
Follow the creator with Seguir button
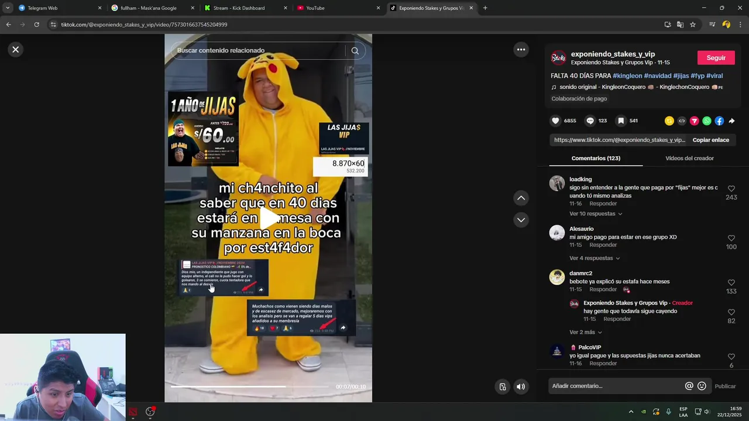(716, 58)
